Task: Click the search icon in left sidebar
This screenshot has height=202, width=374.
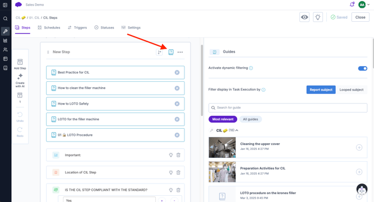Action: [x=5, y=18]
